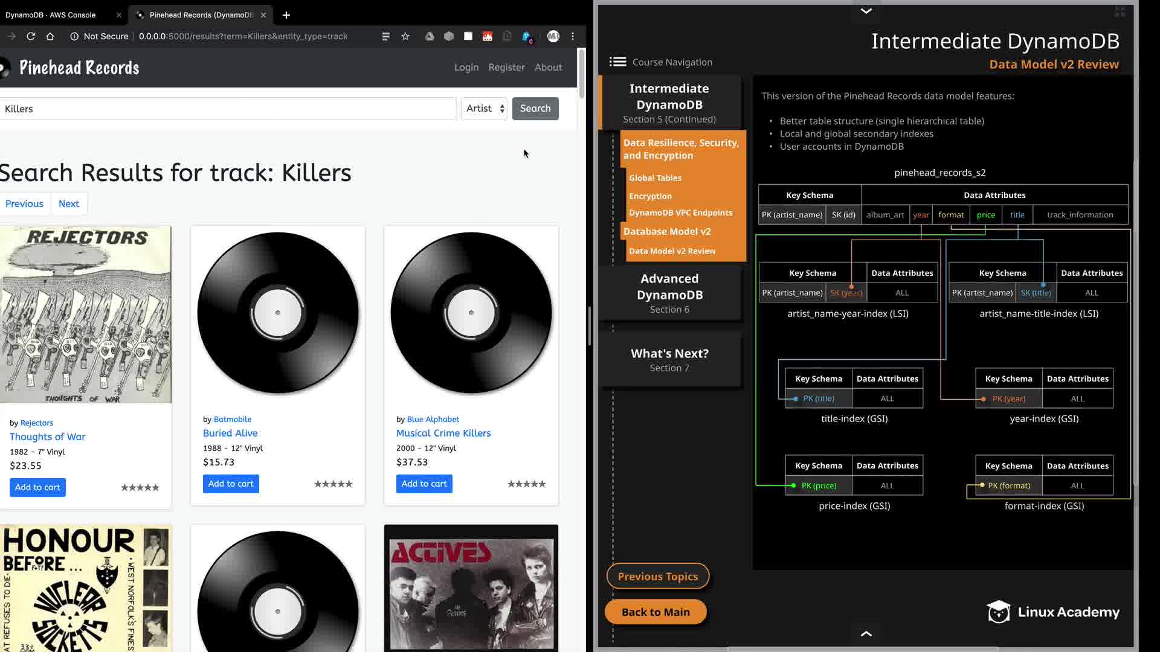Open the Artist entity type dropdown

point(485,109)
